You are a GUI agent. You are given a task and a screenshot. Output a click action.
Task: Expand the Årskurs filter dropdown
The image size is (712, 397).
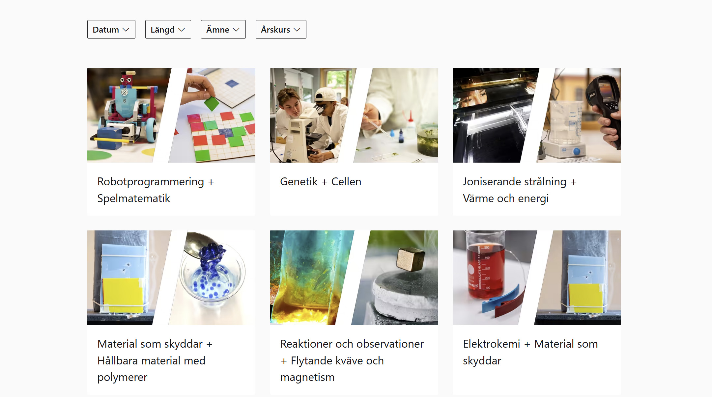click(x=281, y=29)
